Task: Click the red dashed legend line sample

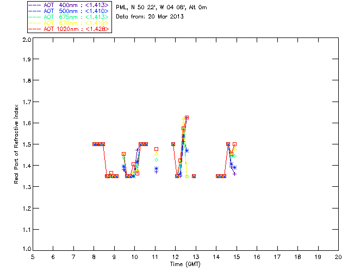Action: [35, 29]
